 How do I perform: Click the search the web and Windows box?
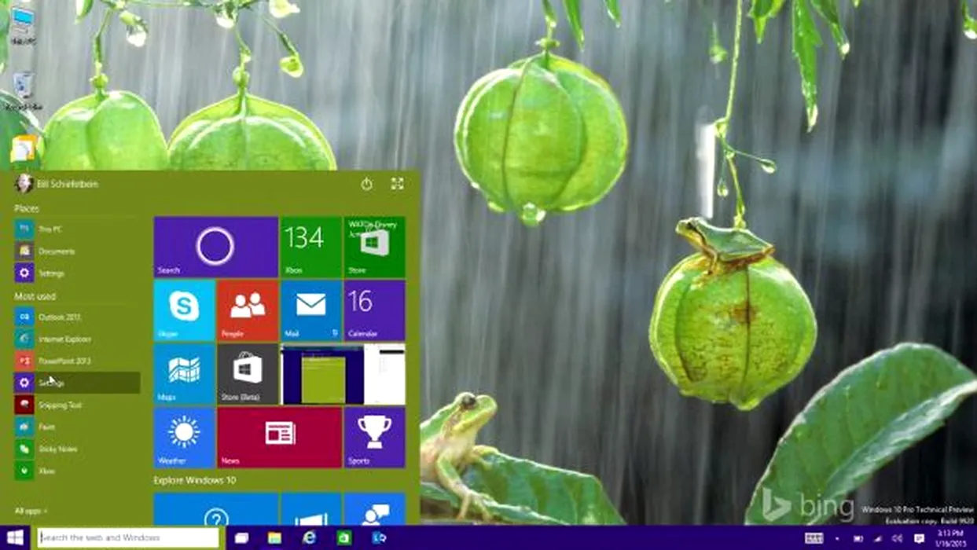(128, 537)
